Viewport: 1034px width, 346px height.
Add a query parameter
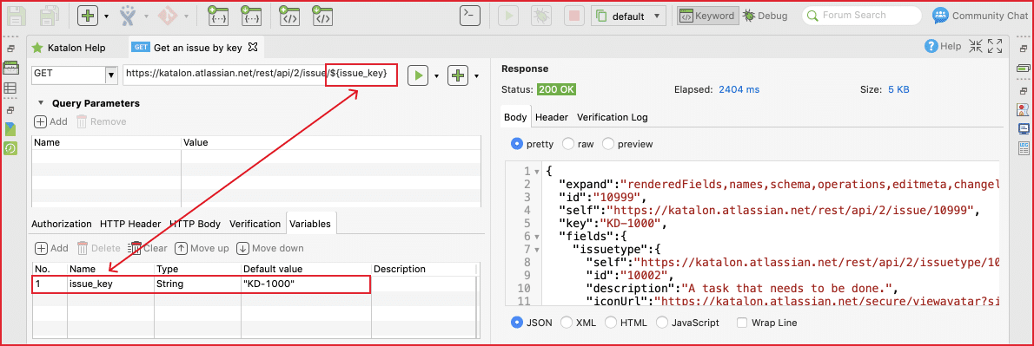tap(50, 121)
